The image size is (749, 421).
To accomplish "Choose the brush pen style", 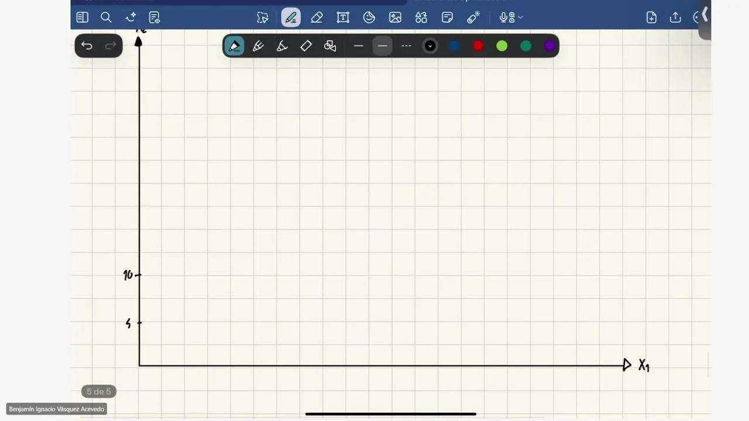I will 282,46.
